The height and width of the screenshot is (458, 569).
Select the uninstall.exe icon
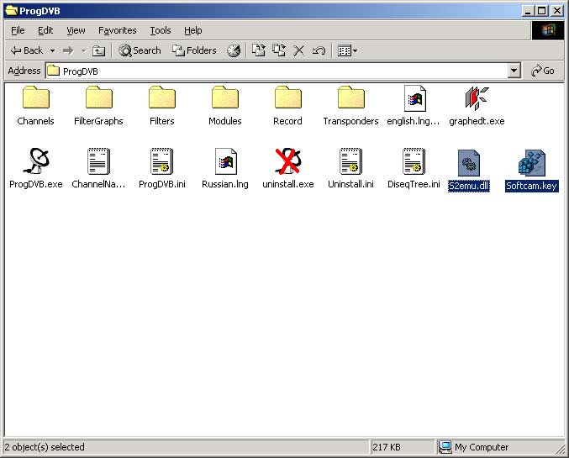[287, 161]
